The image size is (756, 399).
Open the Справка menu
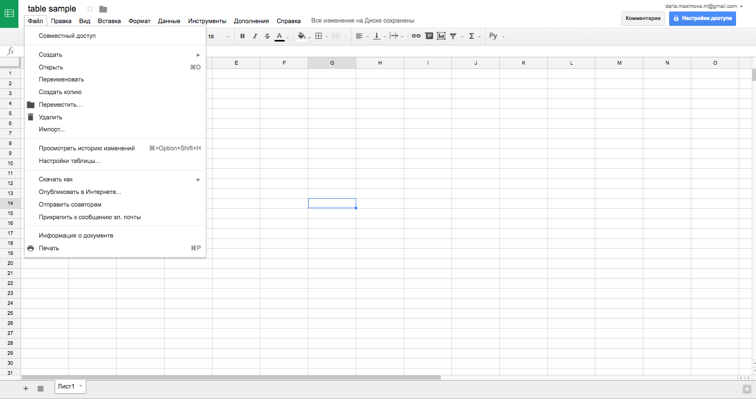(289, 21)
